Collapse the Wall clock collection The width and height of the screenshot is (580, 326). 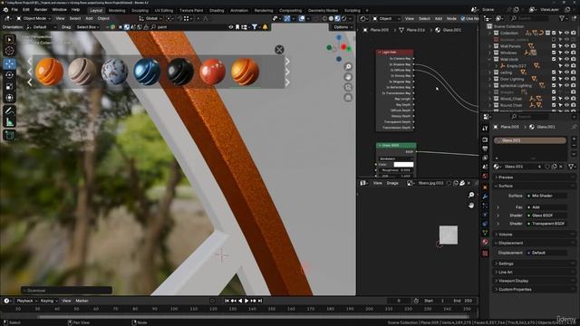(x=489, y=59)
